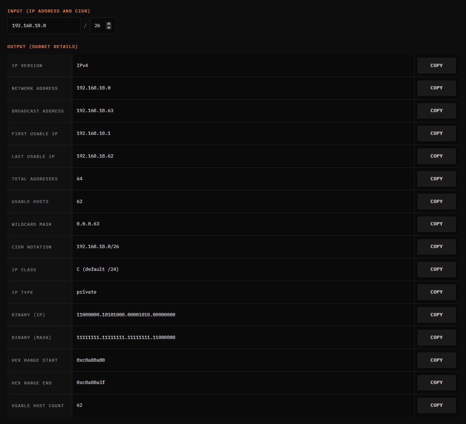Copy the Network Address value

coord(436,88)
